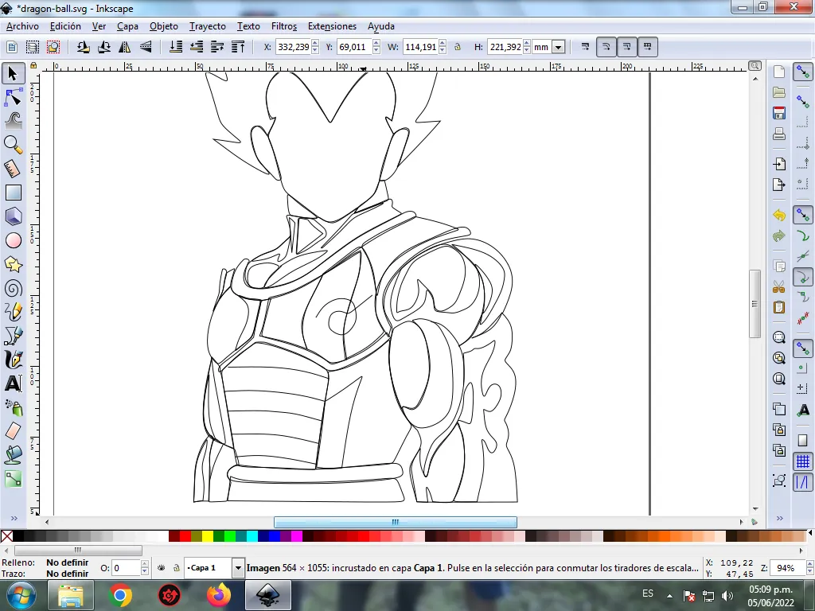Image resolution: width=815 pixels, height=611 pixels.
Task: Choose the Tweak (wave) tool
Action: tap(13, 121)
